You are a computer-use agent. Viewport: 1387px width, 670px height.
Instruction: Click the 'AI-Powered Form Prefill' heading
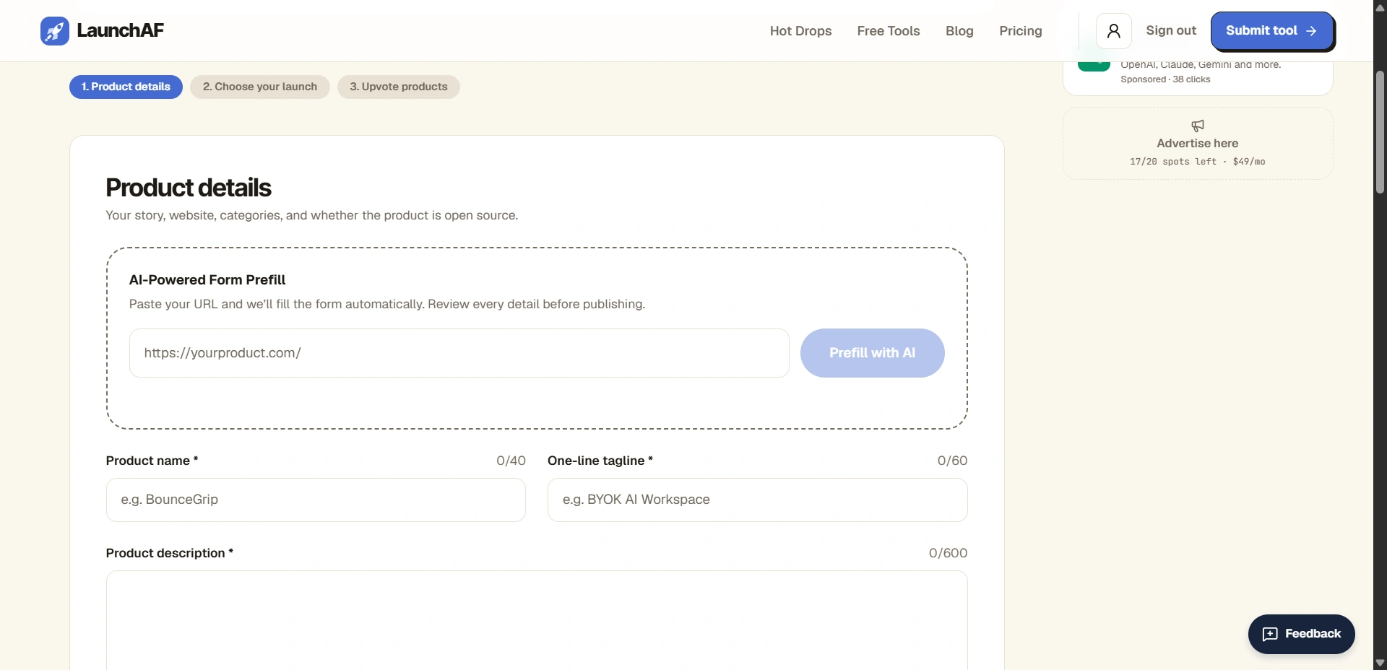coord(207,280)
